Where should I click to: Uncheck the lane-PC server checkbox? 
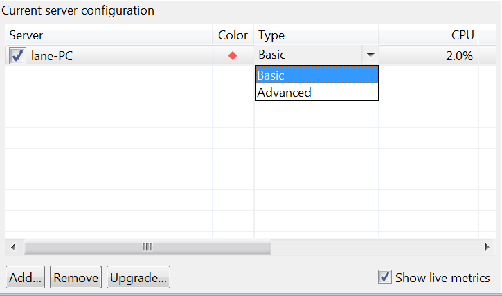tap(17, 55)
